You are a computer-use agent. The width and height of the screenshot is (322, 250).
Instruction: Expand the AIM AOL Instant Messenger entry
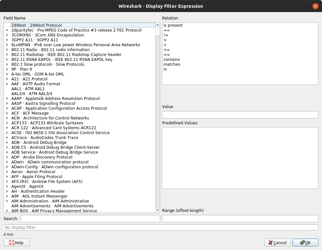pyautogui.click(x=8, y=196)
